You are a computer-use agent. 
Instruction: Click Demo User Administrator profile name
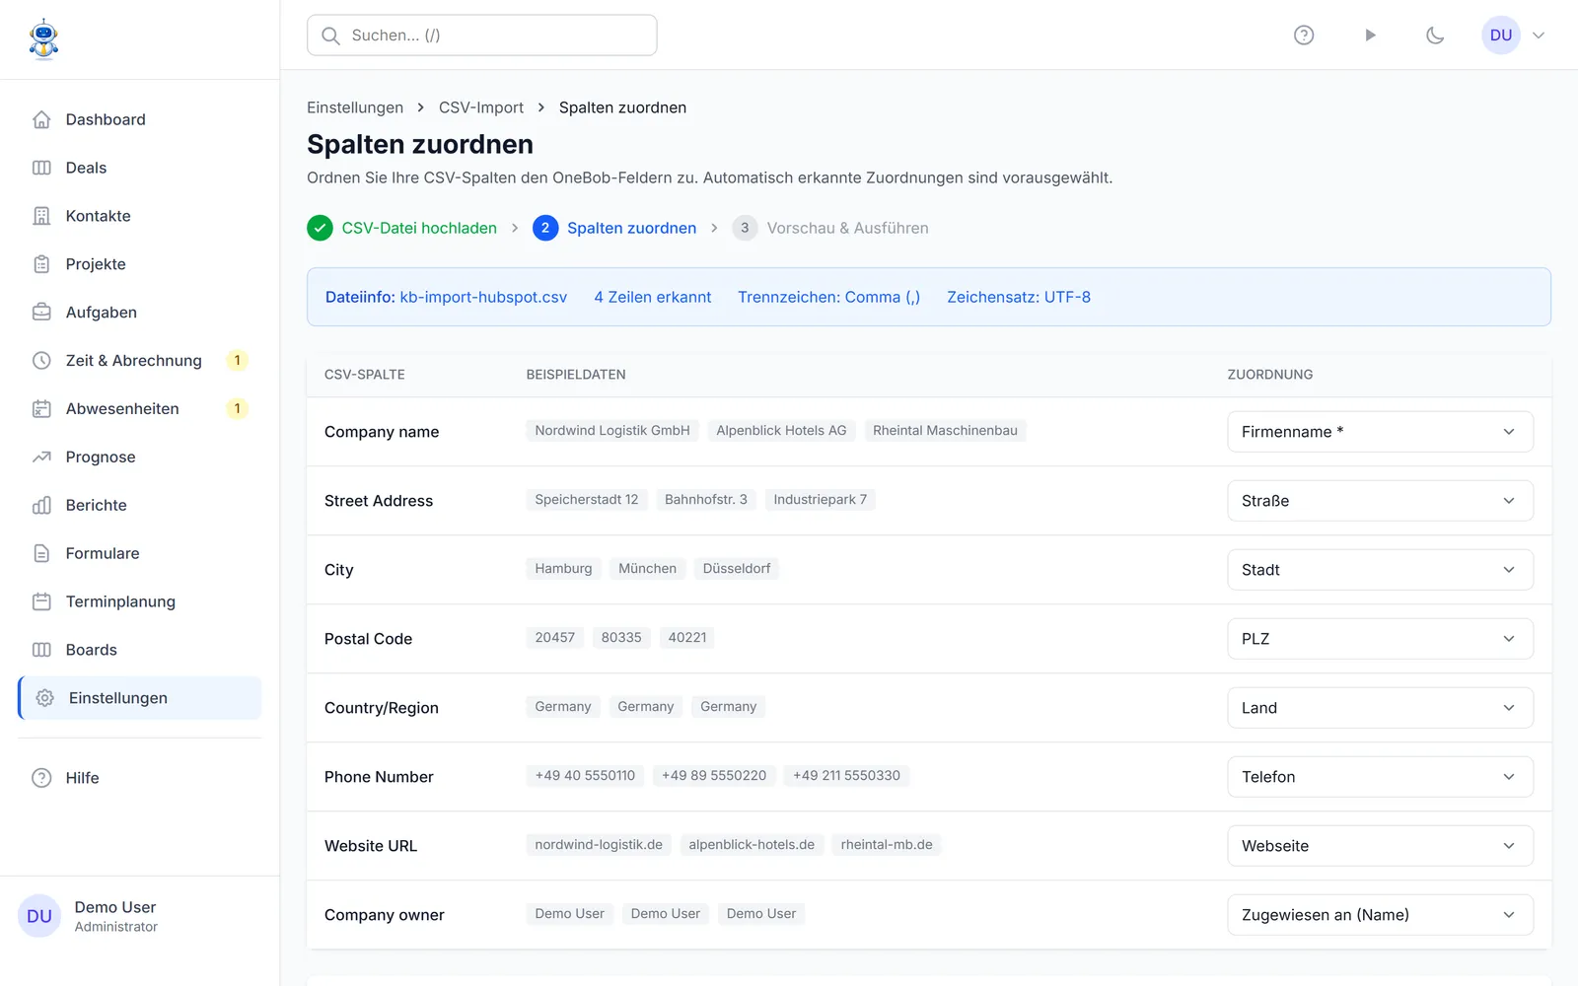click(x=115, y=916)
